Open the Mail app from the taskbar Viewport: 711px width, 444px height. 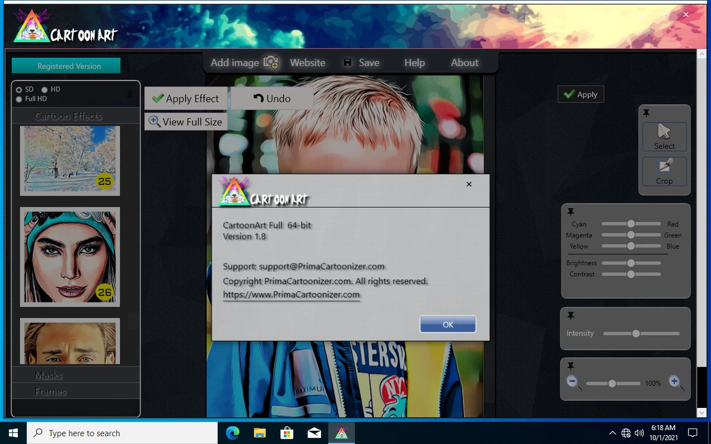point(314,433)
